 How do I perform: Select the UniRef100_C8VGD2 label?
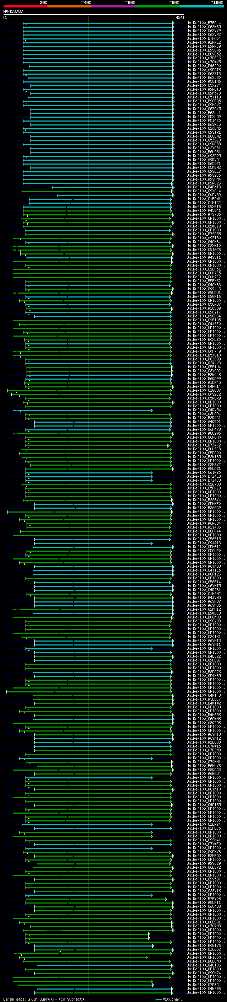point(204,371)
